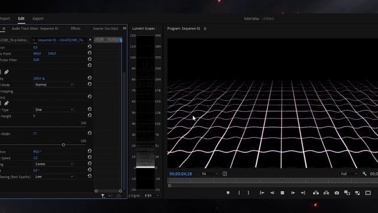Go to Out point
The width and height of the screenshot is (378, 213).
click(303, 193)
